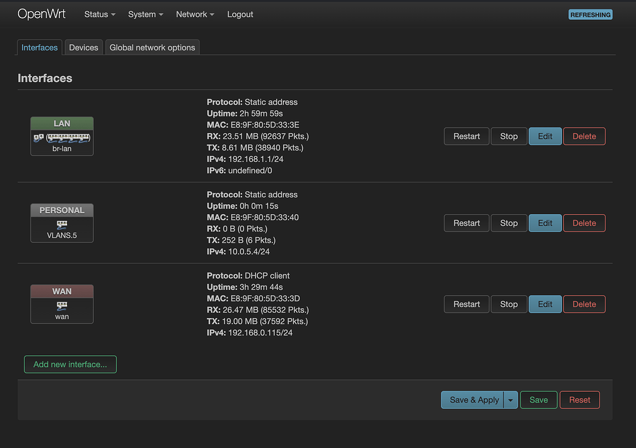Restart the PERSONAL interface
This screenshot has height=448, width=636.
[x=466, y=223]
